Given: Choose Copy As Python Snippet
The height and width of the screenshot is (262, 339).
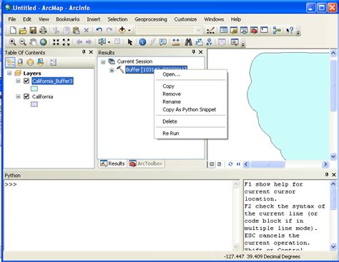Looking at the screenshot, I should [x=190, y=110].
